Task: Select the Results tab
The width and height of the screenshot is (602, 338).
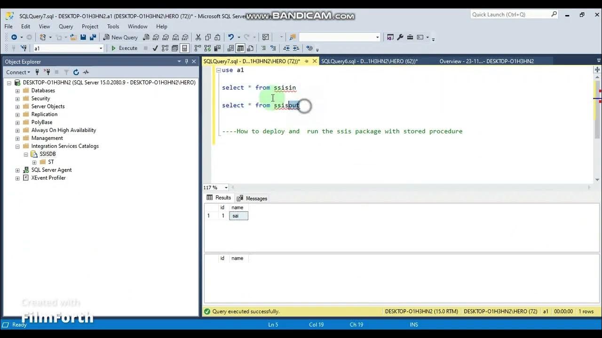Action: click(219, 198)
